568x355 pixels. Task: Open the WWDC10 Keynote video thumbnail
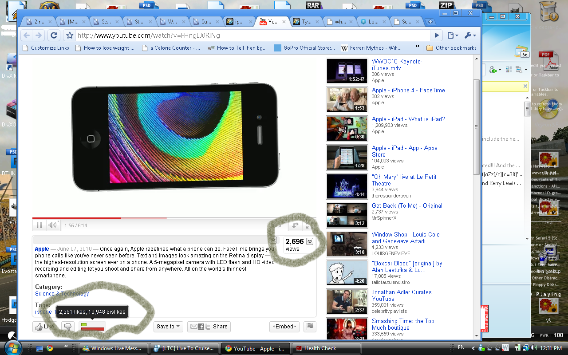(347, 71)
